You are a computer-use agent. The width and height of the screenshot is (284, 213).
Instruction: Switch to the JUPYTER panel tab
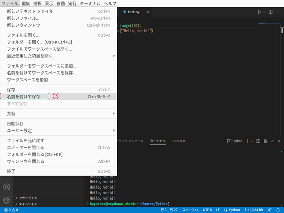[x=178, y=141]
